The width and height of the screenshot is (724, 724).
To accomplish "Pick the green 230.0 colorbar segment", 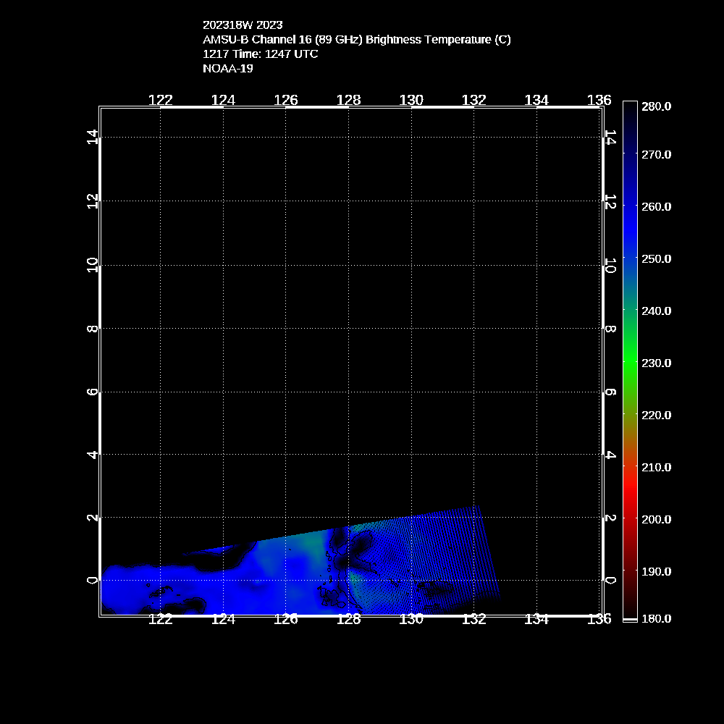I will pos(630,363).
